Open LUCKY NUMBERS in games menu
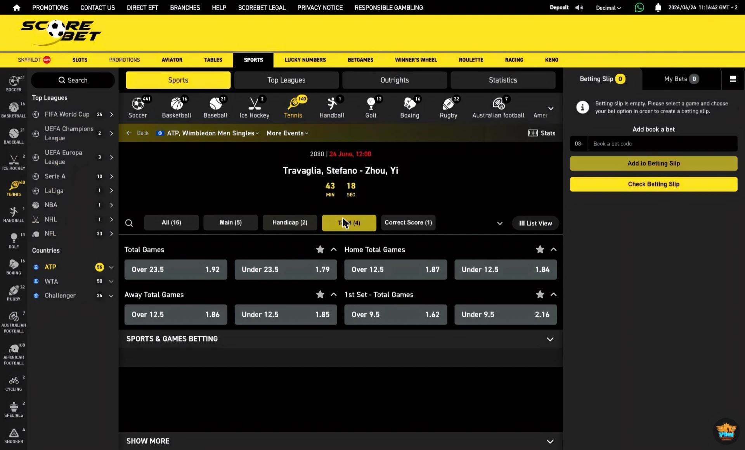This screenshot has width=745, height=450. coord(305,60)
